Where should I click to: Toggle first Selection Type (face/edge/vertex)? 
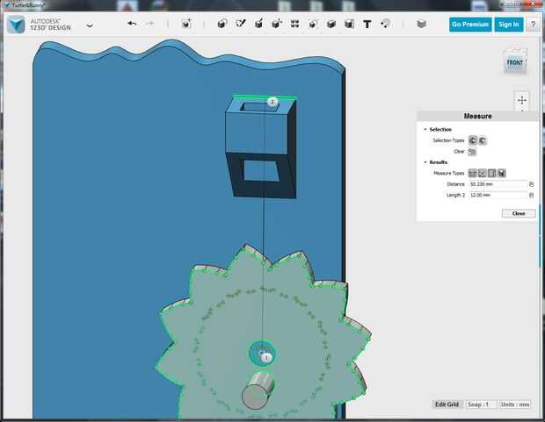pos(473,140)
